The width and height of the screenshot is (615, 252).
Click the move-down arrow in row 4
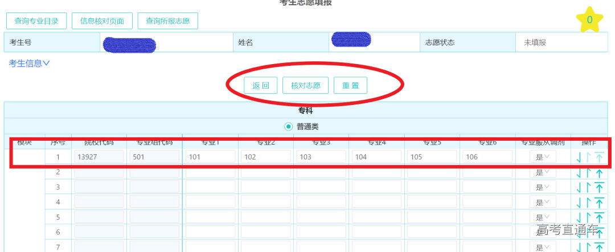579,202
